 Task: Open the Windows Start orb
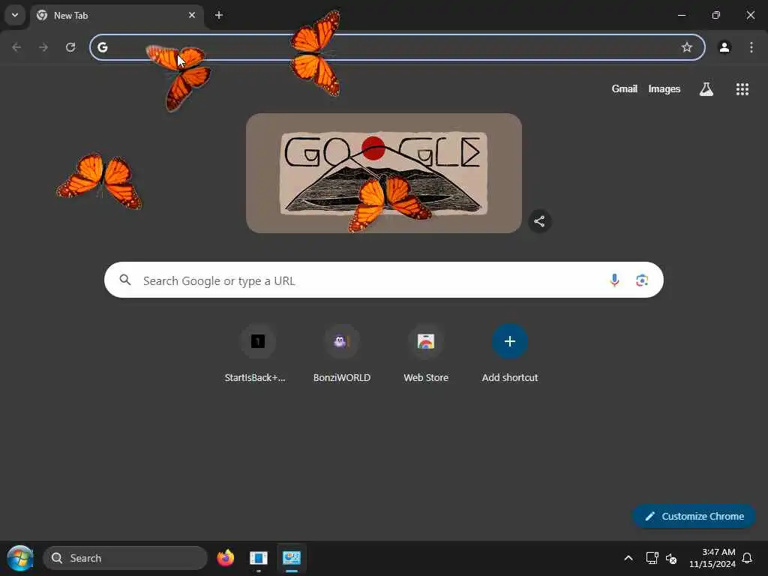click(x=19, y=558)
